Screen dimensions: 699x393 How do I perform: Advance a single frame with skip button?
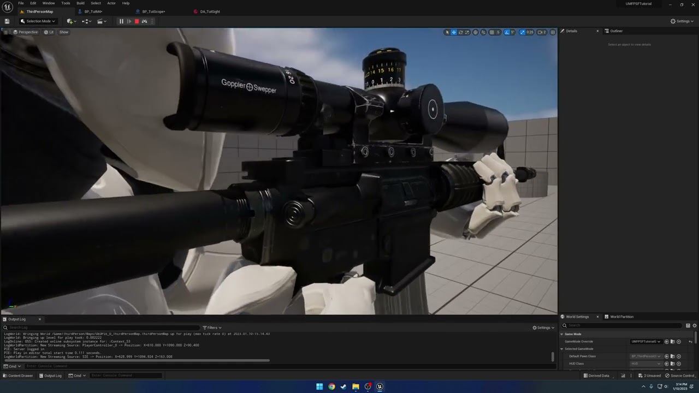coord(129,21)
